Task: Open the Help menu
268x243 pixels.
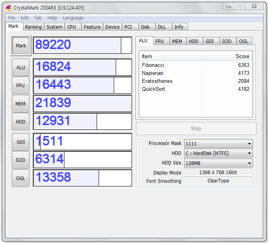Action: tap(52, 18)
